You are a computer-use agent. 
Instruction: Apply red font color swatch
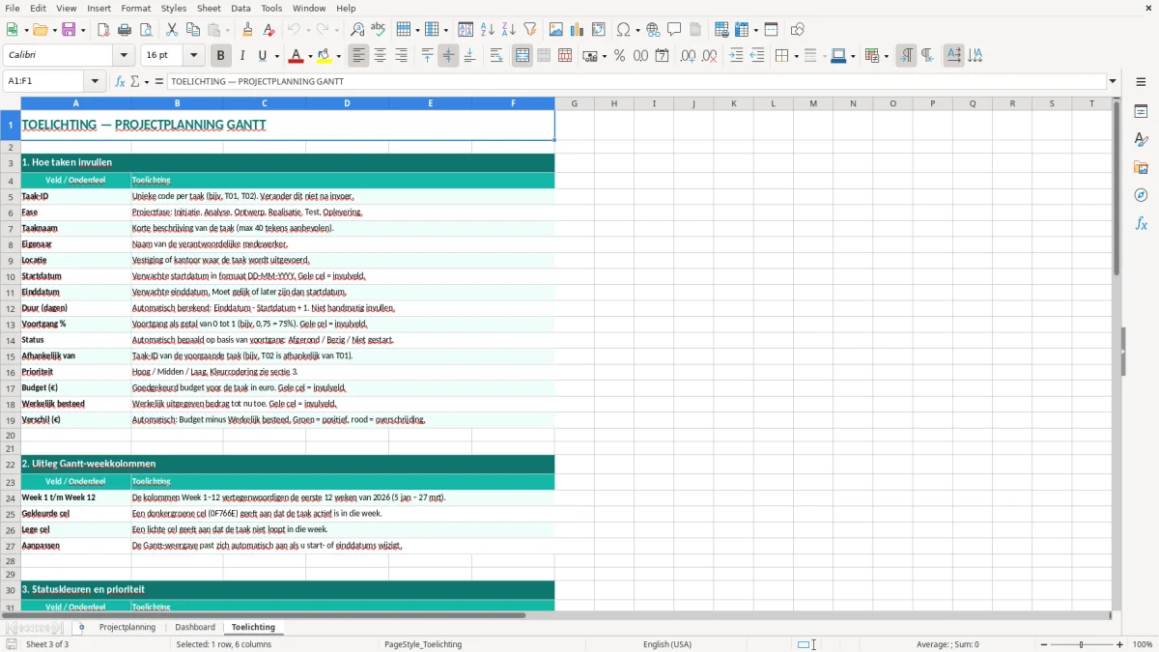coord(297,56)
